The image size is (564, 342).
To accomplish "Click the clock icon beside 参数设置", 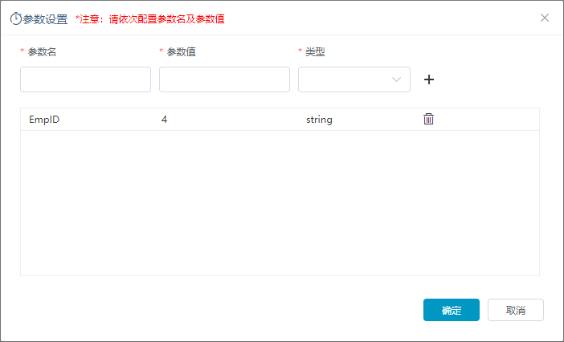I will [16, 18].
